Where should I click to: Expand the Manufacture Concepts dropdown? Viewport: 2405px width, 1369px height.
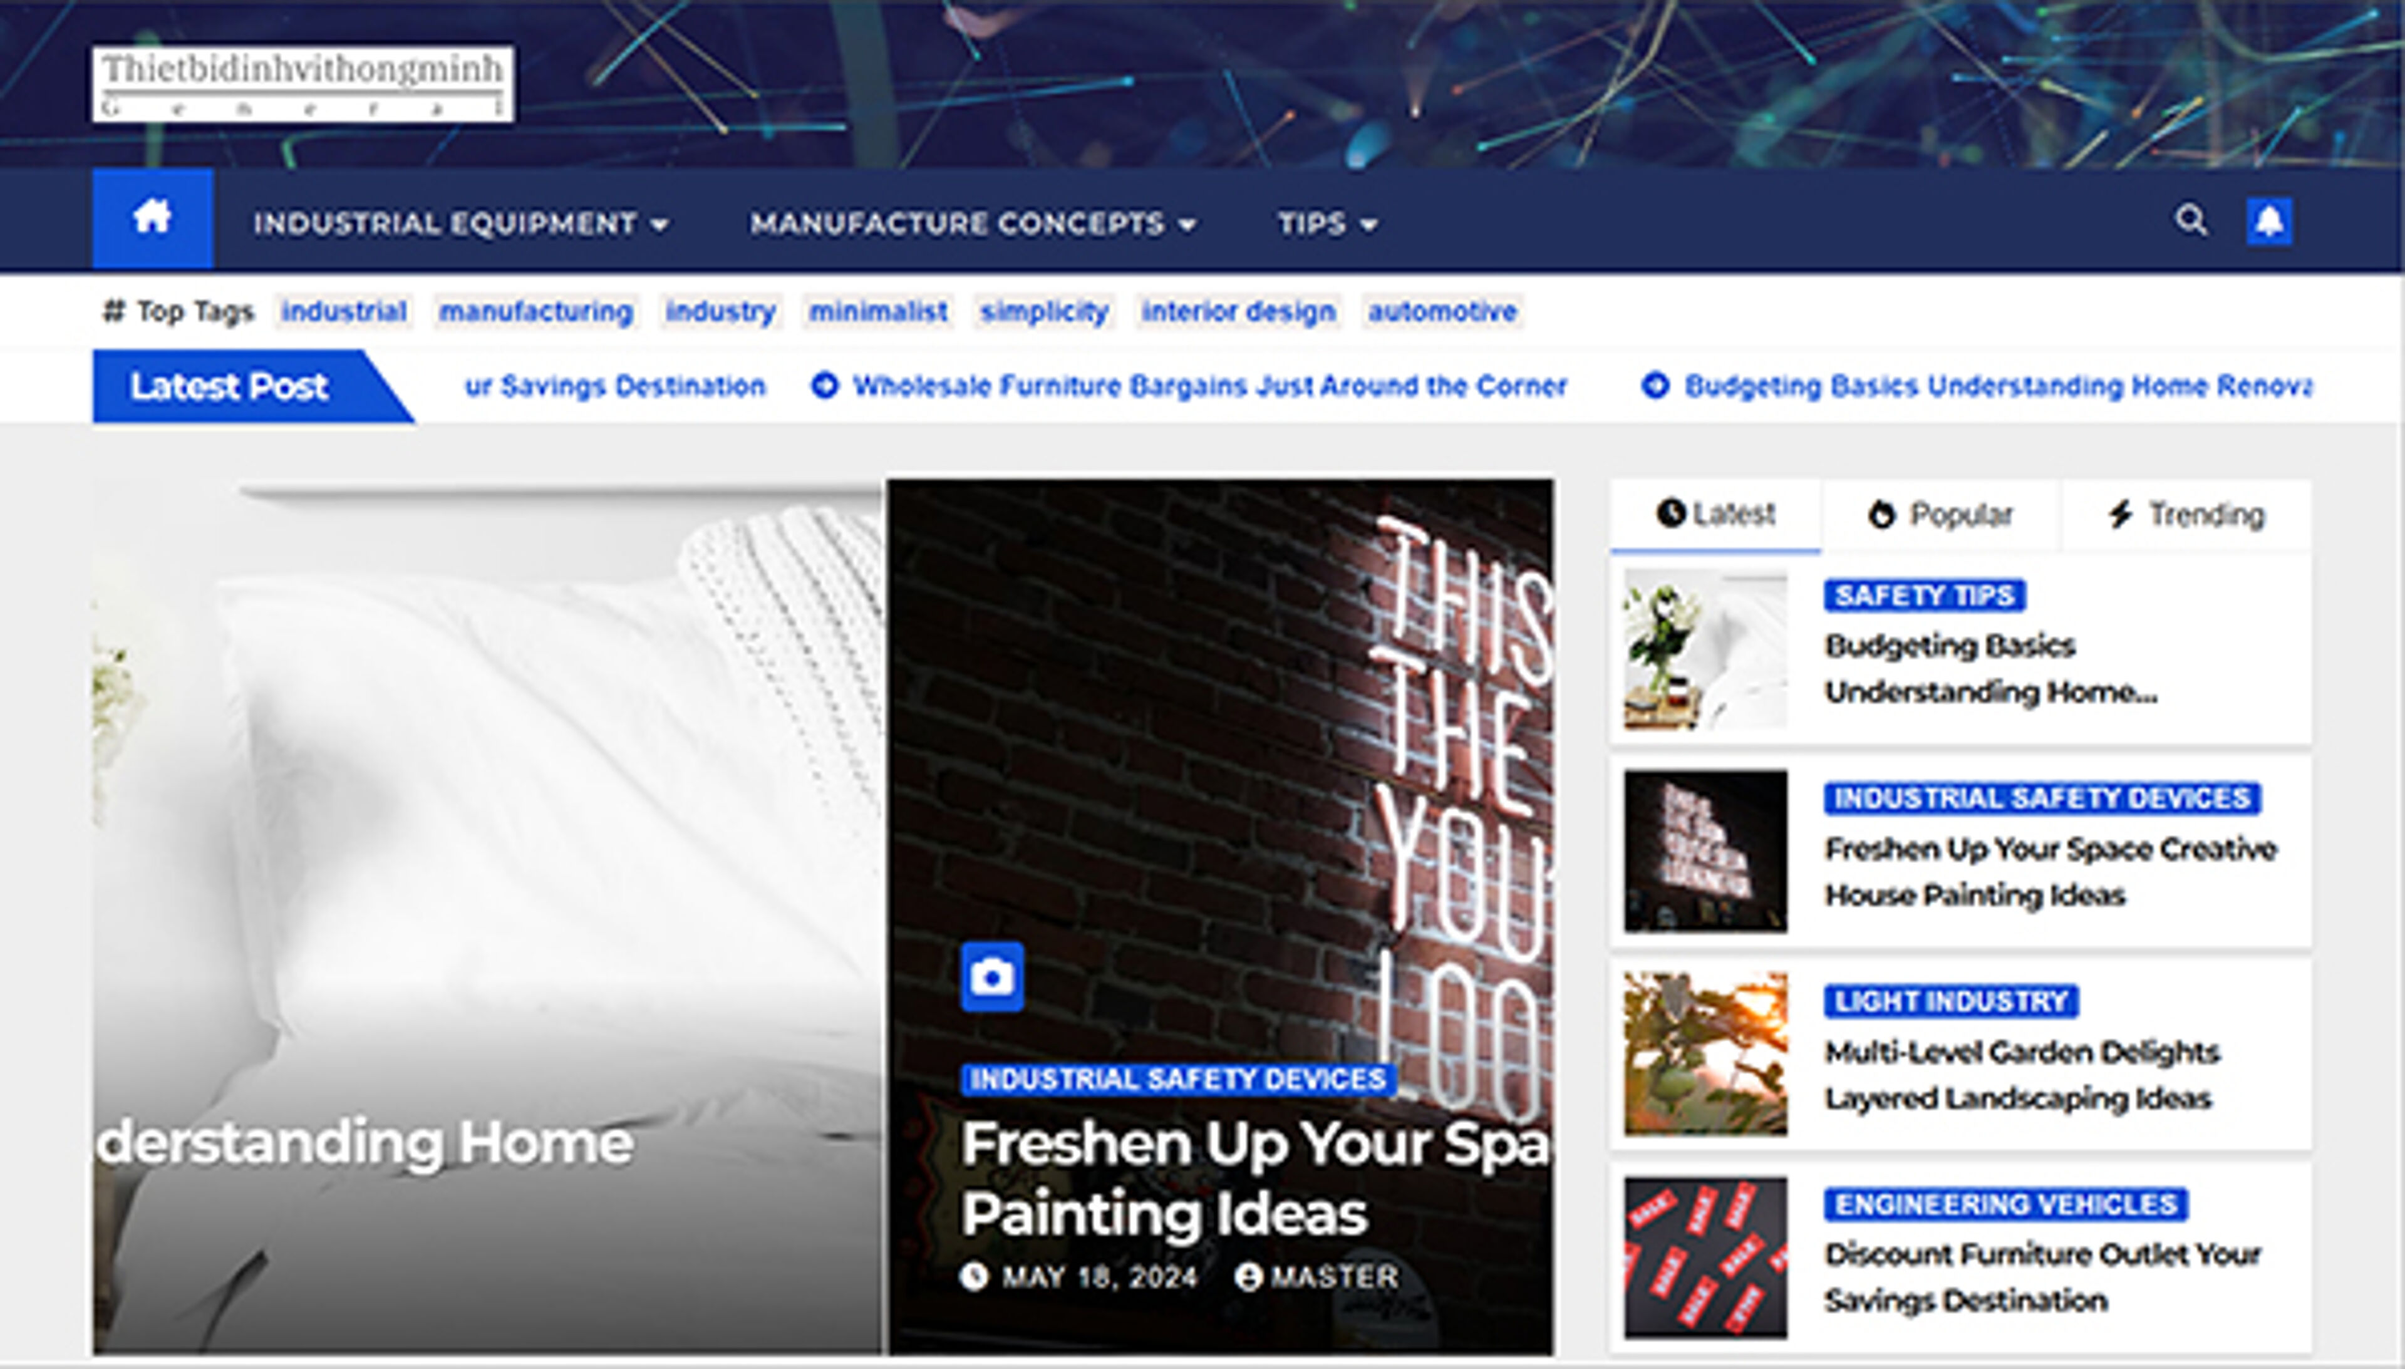click(x=973, y=224)
